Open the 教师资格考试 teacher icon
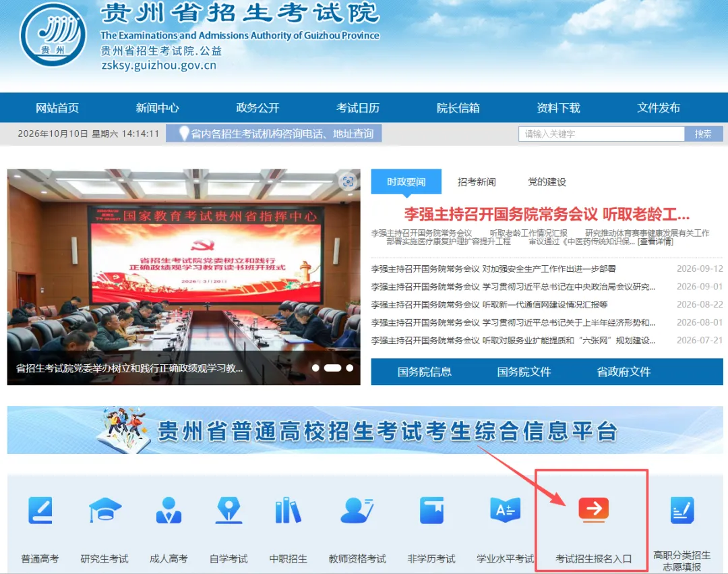Screen dimensions: 728x574 click(x=357, y=511)
